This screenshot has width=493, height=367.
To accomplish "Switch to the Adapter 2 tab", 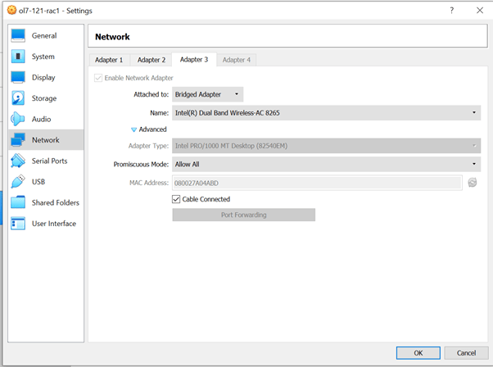I will pyautogui.click(x=152, y=60).
